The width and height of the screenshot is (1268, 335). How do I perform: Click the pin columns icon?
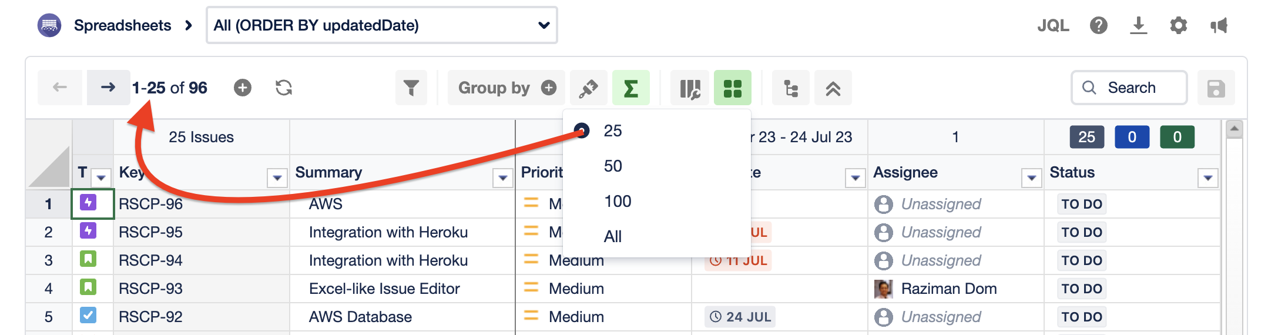588,88
